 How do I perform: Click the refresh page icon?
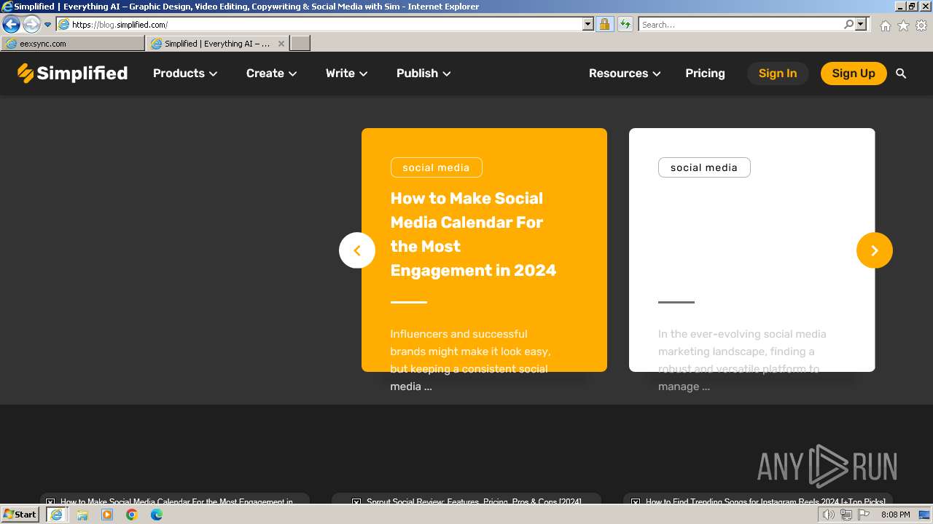pos(625,24)
